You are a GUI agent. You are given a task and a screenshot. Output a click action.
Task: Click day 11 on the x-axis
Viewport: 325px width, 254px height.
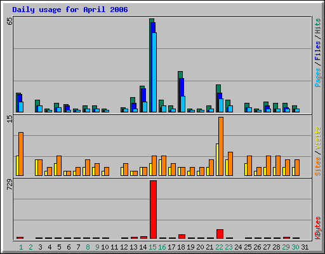pos(114,247)
